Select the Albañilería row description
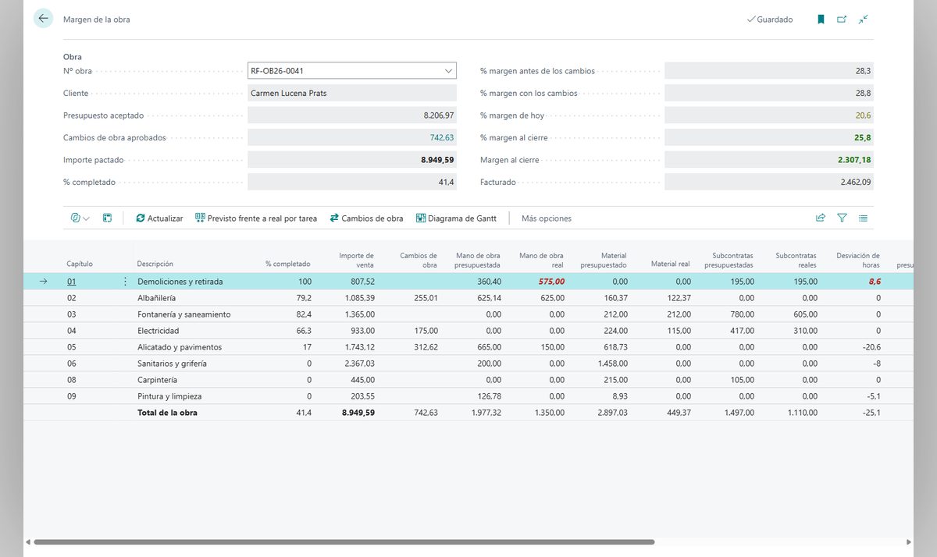The width and height of the screenshot is (937, 557). tap(157, 298)
